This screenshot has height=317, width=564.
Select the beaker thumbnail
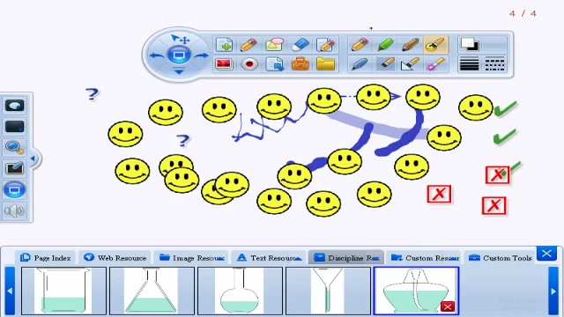click(64, 291)
